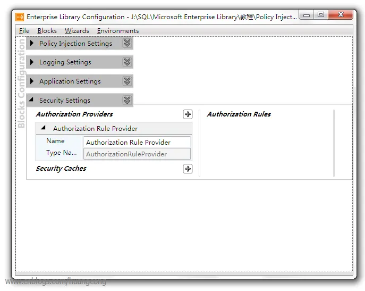Image resolution: width=365 pixels, height=291 pixels.
Task: Add a new Authorization Provider with plus icon
Action: pos(188,114)
